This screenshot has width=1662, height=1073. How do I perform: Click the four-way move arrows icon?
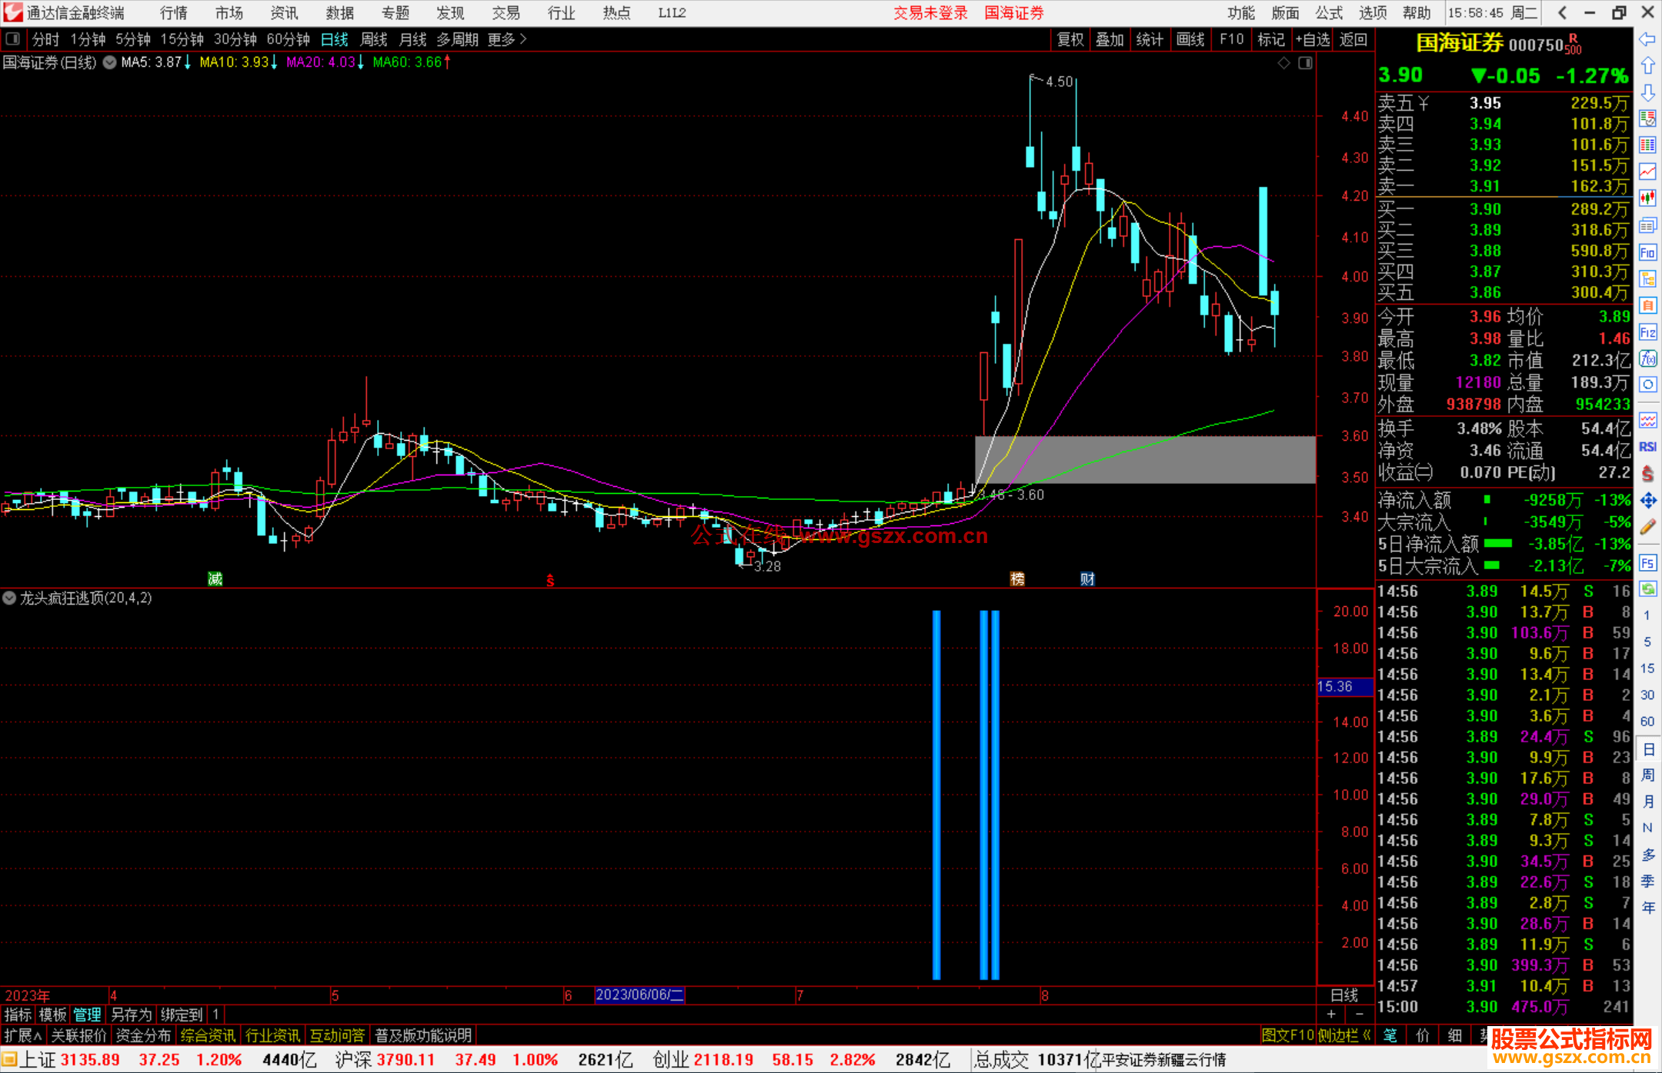coord(1647,501)
